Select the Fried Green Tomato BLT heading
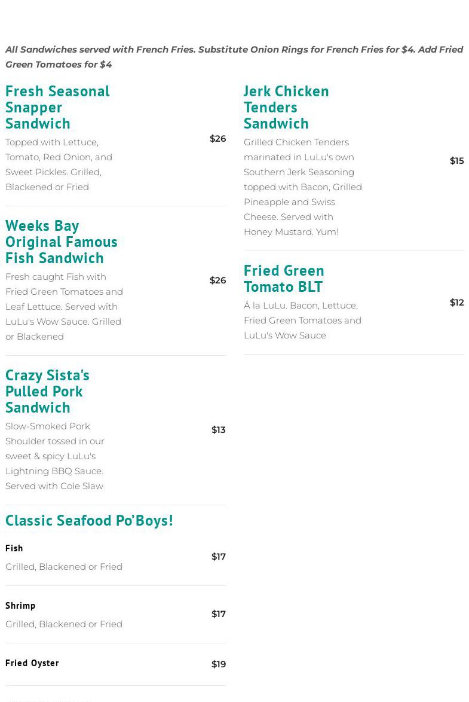 coord(284,278)
